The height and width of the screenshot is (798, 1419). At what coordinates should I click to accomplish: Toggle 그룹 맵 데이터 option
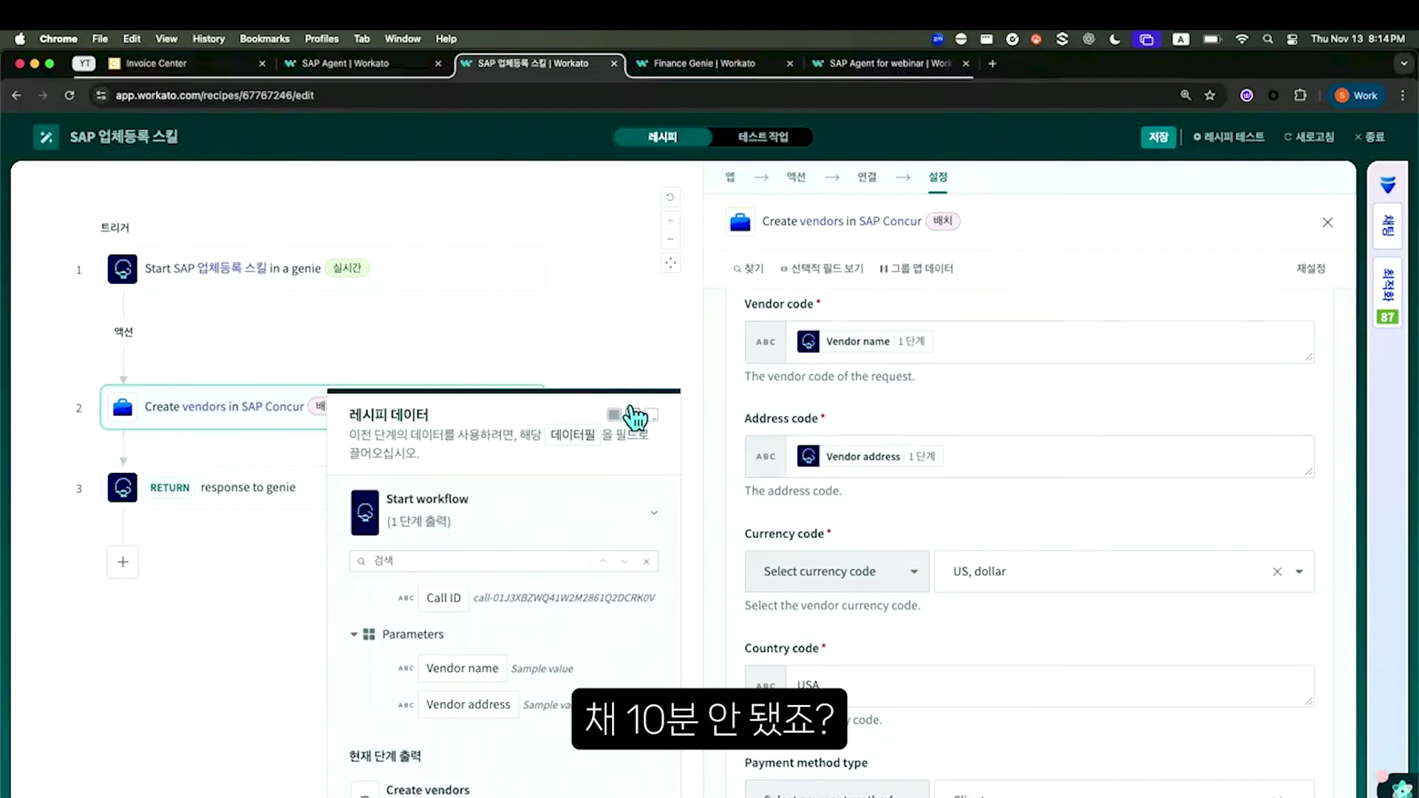(x=916, y=269)
